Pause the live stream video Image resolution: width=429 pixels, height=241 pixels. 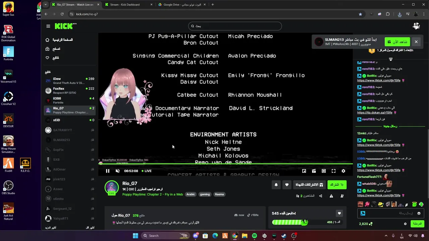(108, 171)
